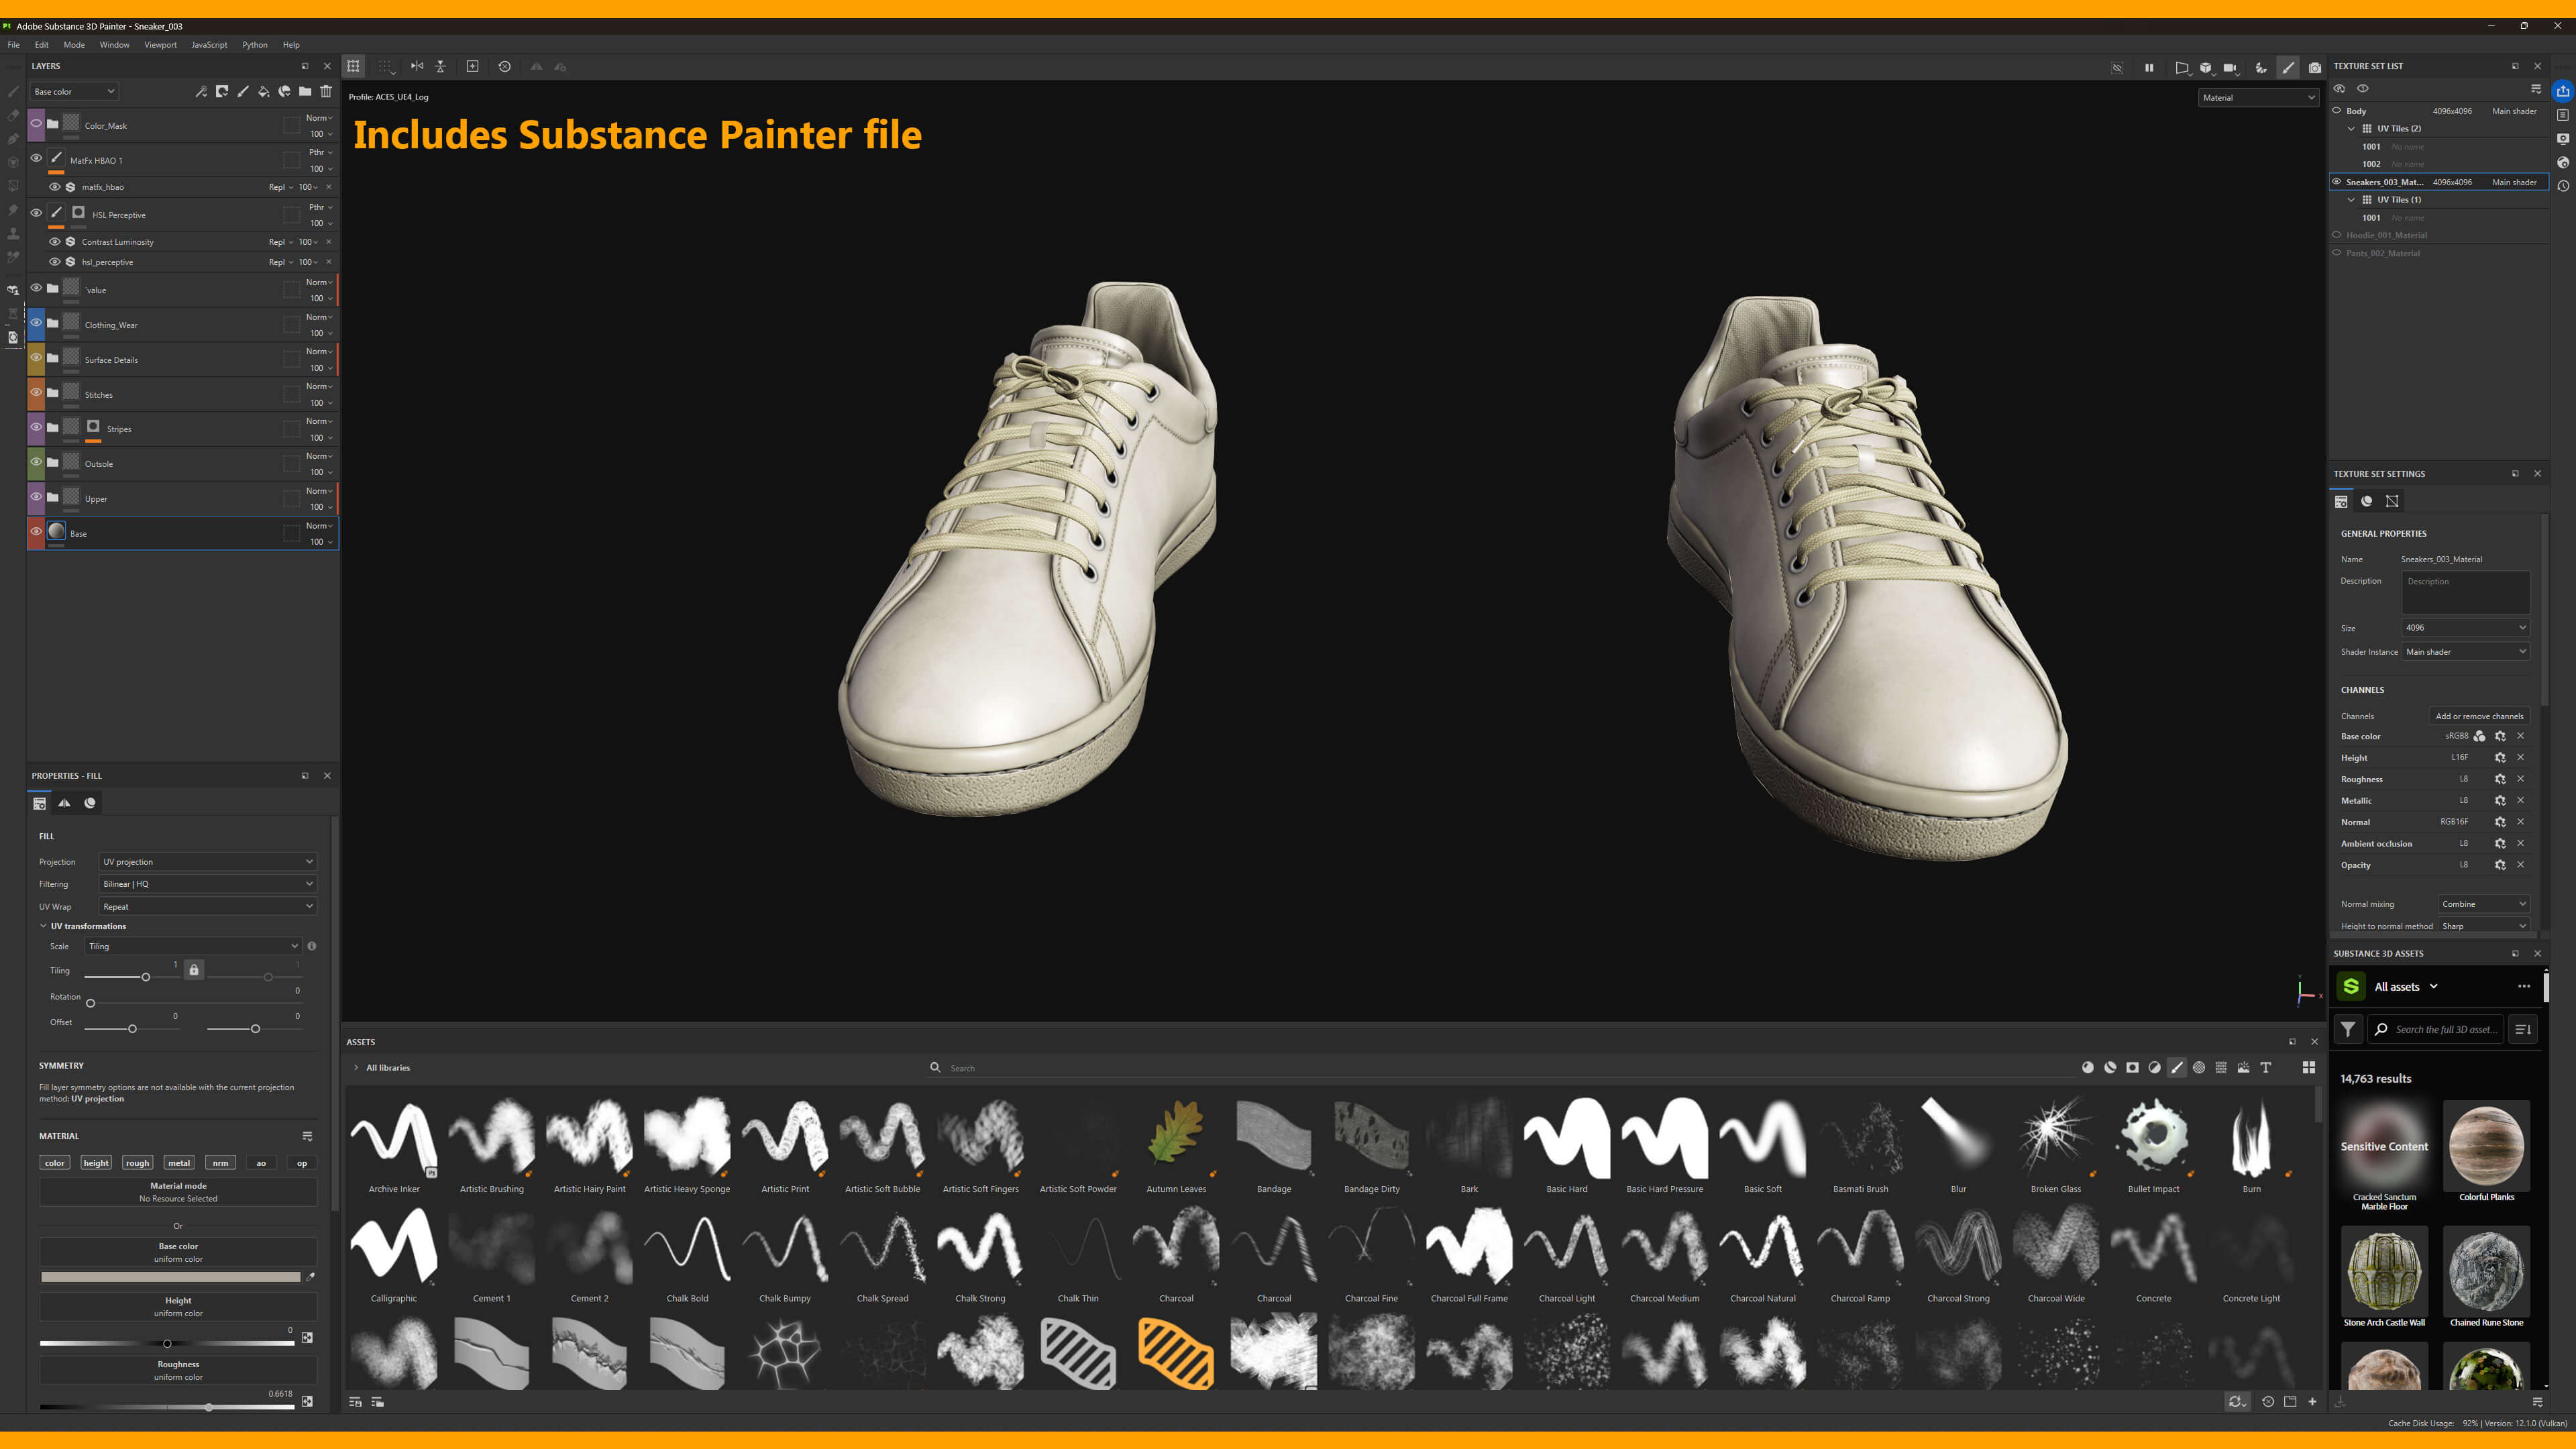This screenshot has height=1449, width=2576.
Task: Toggle the tiling lock button
Action: point(194,970)
